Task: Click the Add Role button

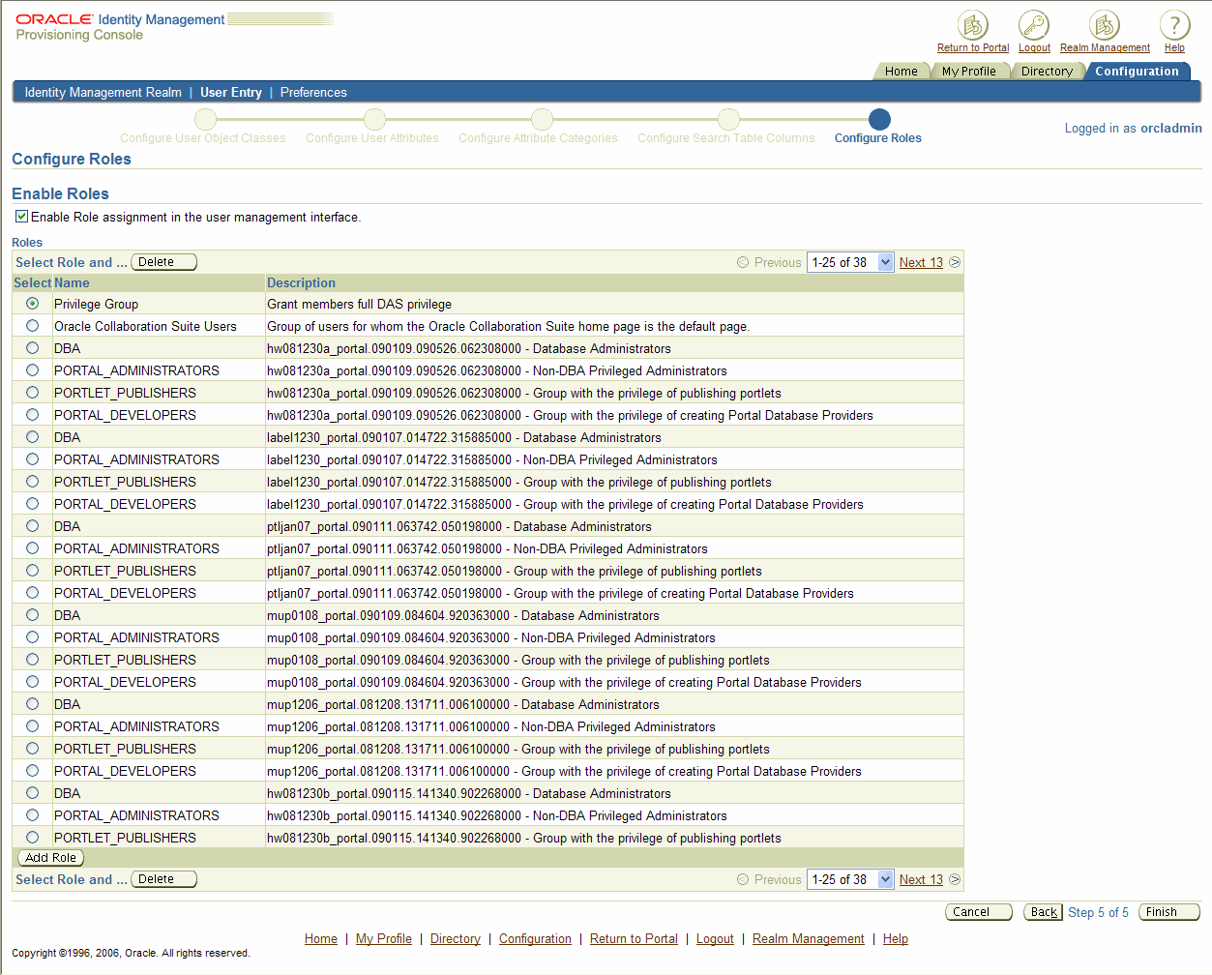Action: (x=51, y=858)
